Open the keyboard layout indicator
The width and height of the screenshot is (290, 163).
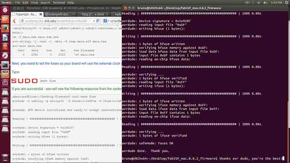pos(247,3)
